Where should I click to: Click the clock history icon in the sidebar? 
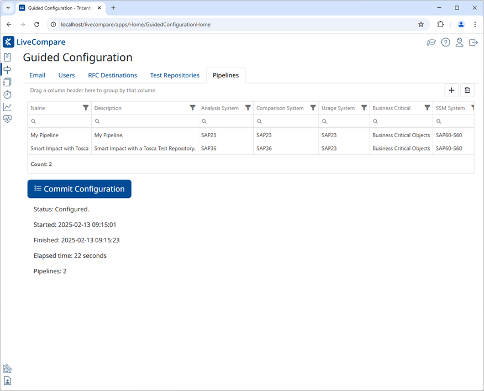tap(7, 94)
